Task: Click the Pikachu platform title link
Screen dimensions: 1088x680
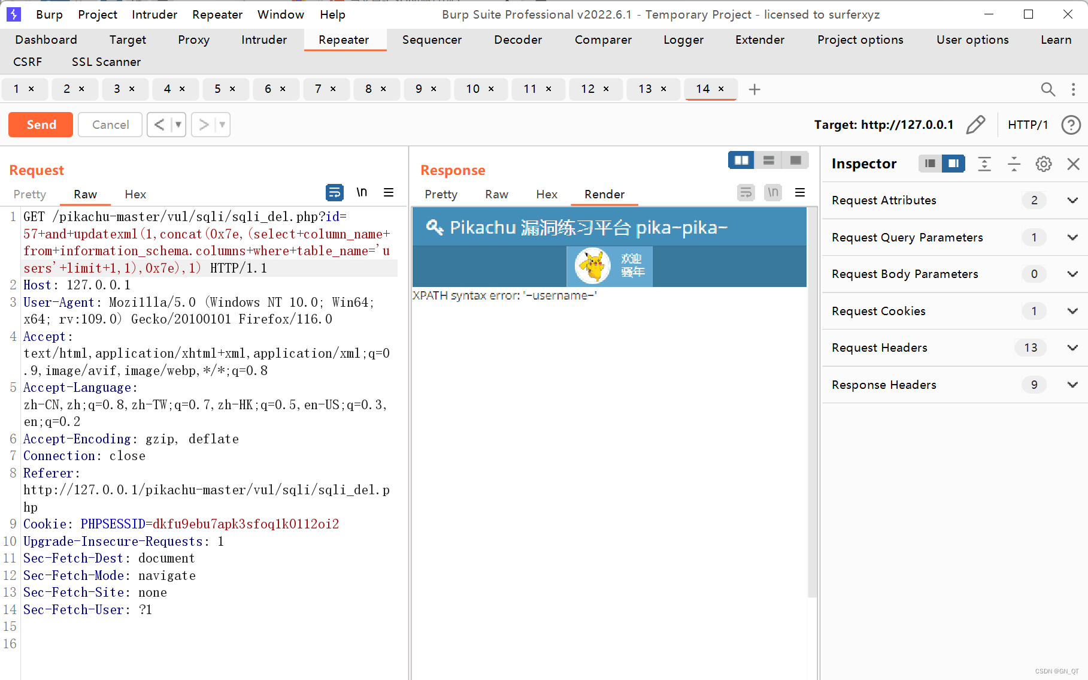Action: pyautogui.click(x=589, y=228)
